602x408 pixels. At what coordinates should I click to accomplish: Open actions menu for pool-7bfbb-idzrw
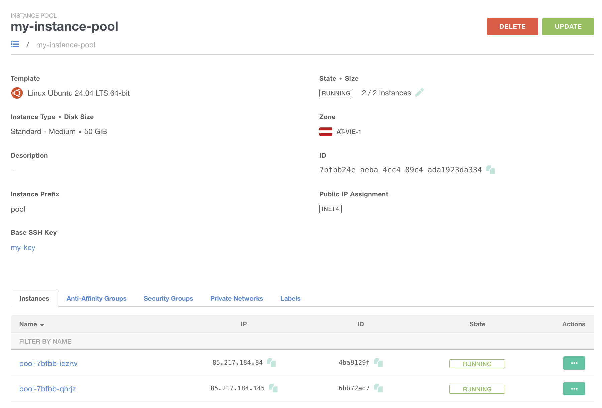click(x=574, y=363)
